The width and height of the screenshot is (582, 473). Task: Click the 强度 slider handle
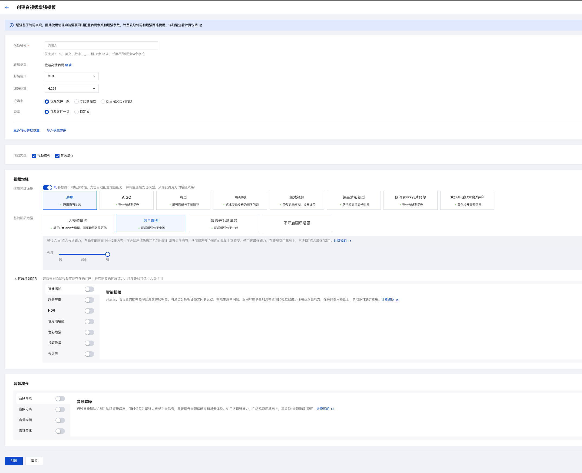coord(108,254)
